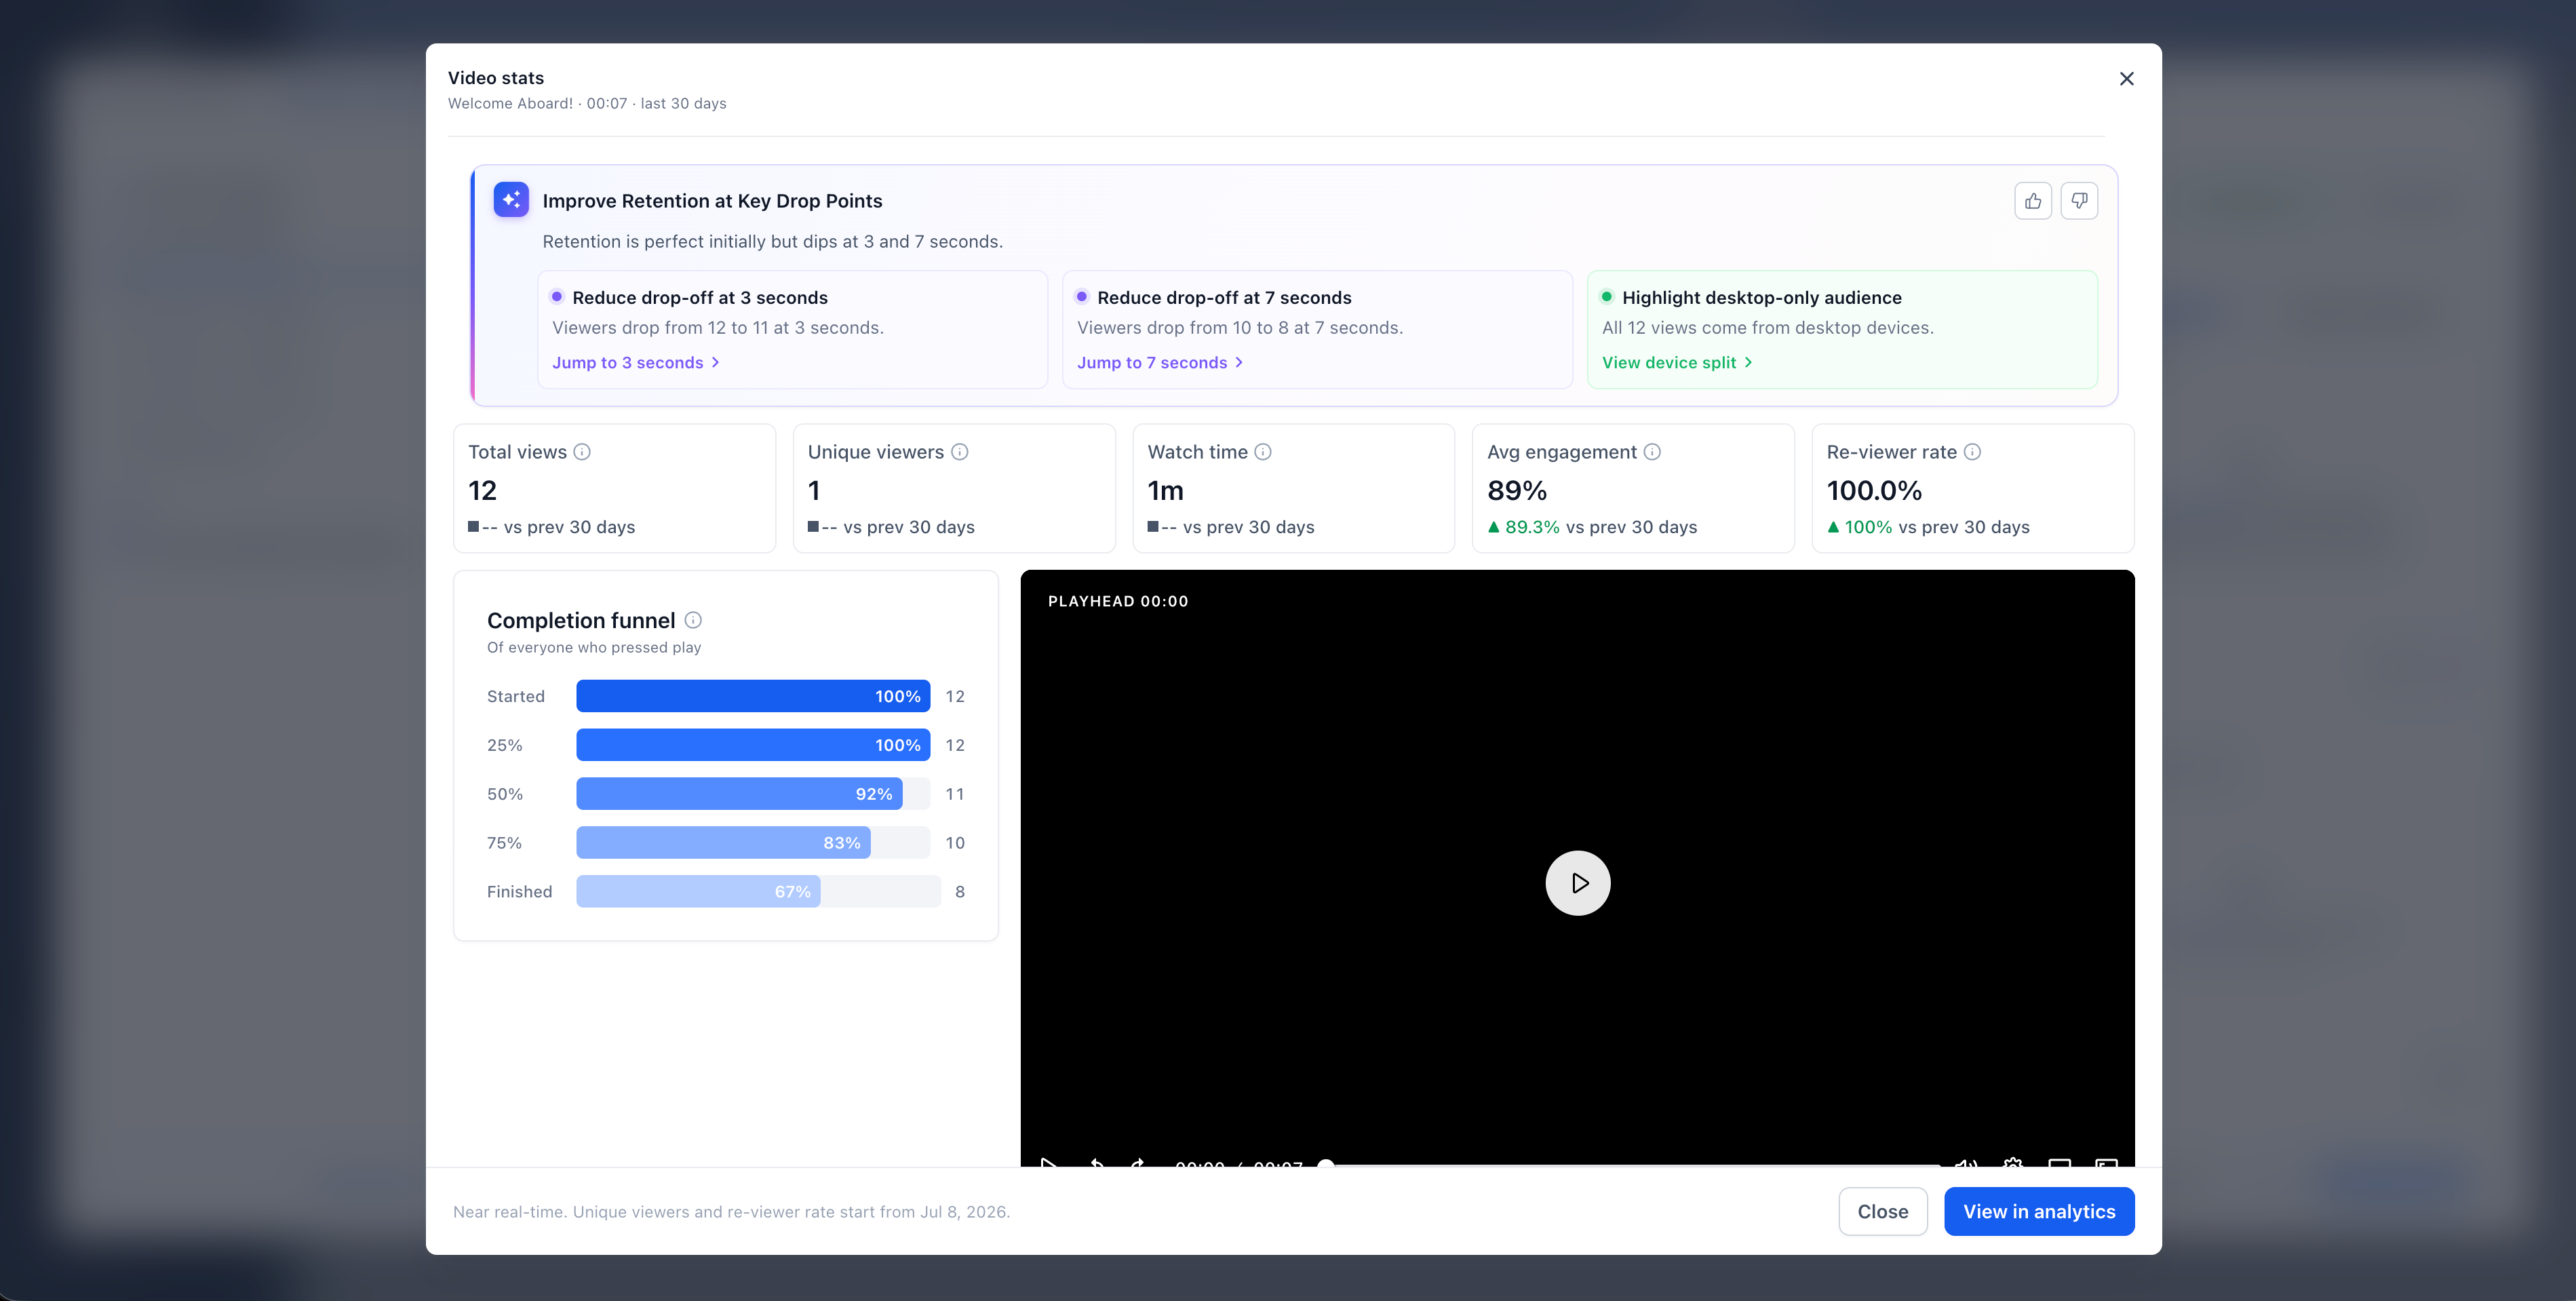Jump to 3 seconds link

pyautogui.click(x=636, y=363)
